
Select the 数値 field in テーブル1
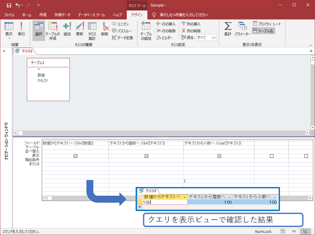coord(41,75)
